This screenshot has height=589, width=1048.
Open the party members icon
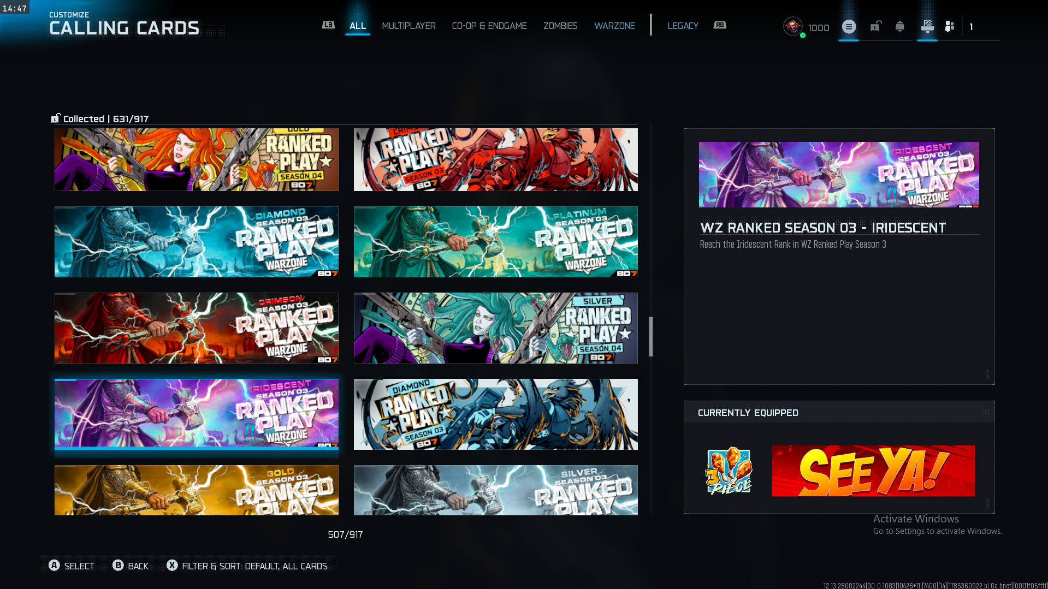[950, 26]
